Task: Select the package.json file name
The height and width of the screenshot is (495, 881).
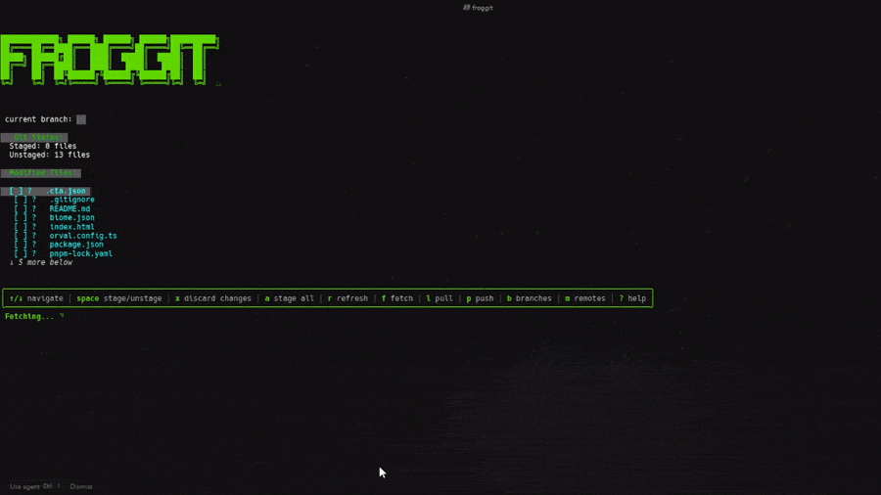Action: pos(76,245)
